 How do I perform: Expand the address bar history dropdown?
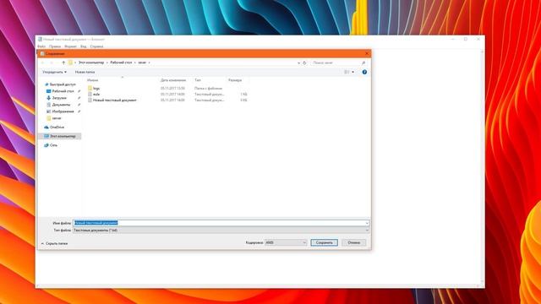click(x=298, y=62)
